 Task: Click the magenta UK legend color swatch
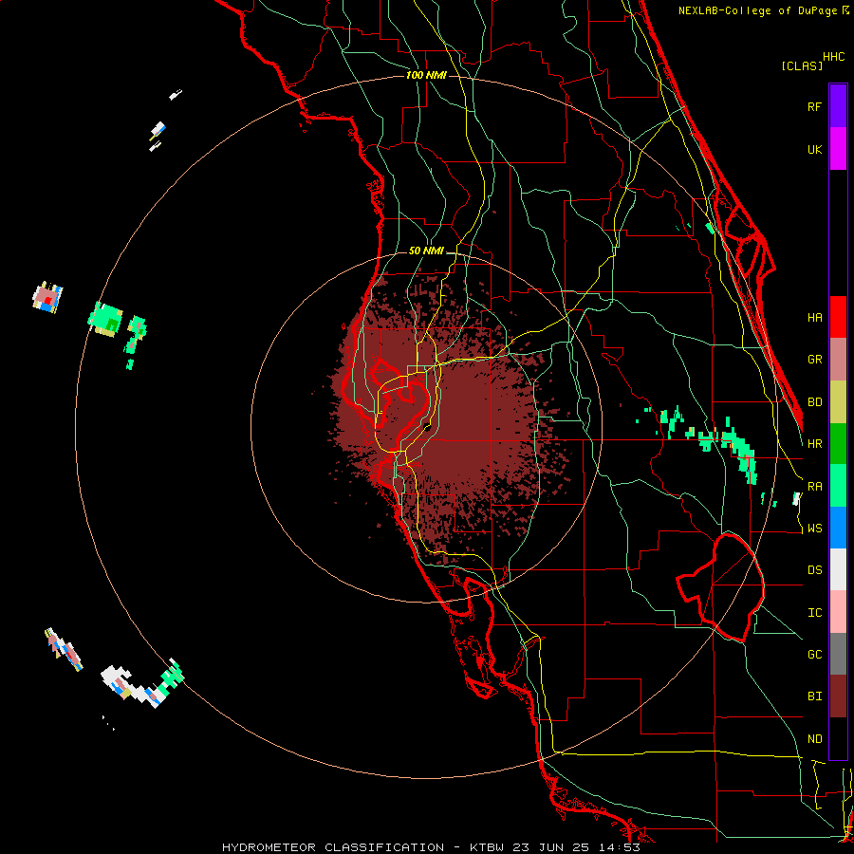pyautogui.click(x=838, y=149)
